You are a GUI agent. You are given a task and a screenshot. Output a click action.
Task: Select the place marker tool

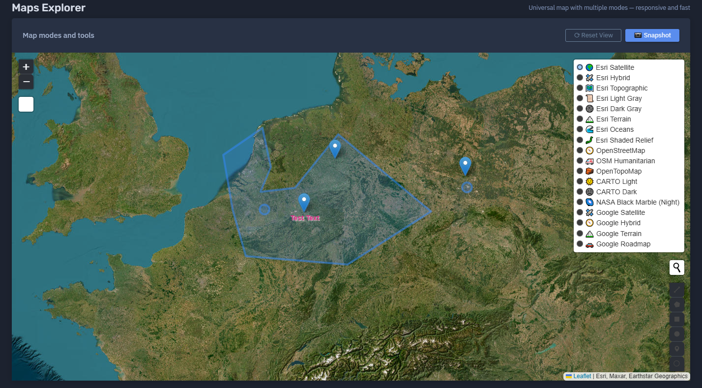click(x=676, y=349)
